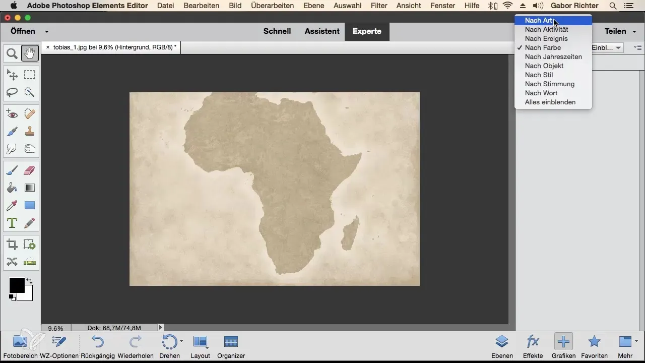Screen dimensions: 645x363
Task: Choose Nach Aktivität in filter menu
Action: coord(553,30)
